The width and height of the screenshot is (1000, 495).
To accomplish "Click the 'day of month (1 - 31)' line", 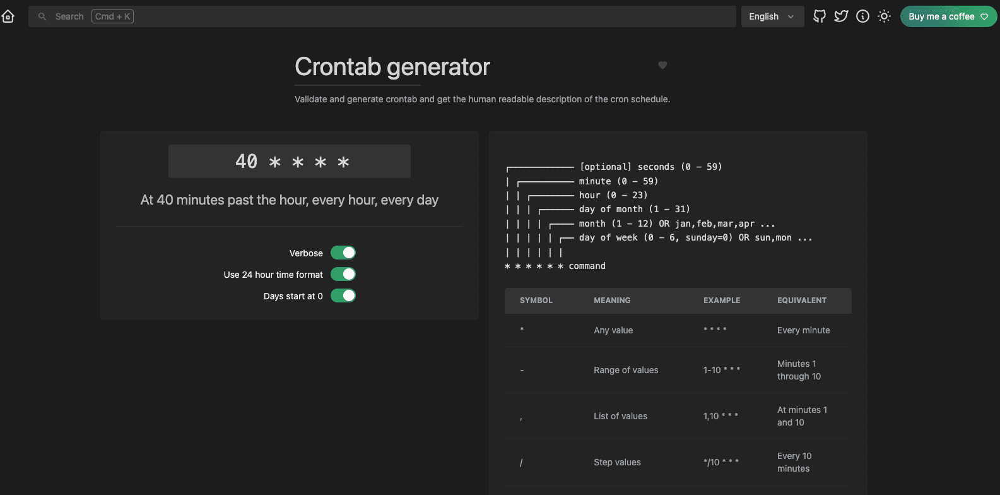I will 635,209.
